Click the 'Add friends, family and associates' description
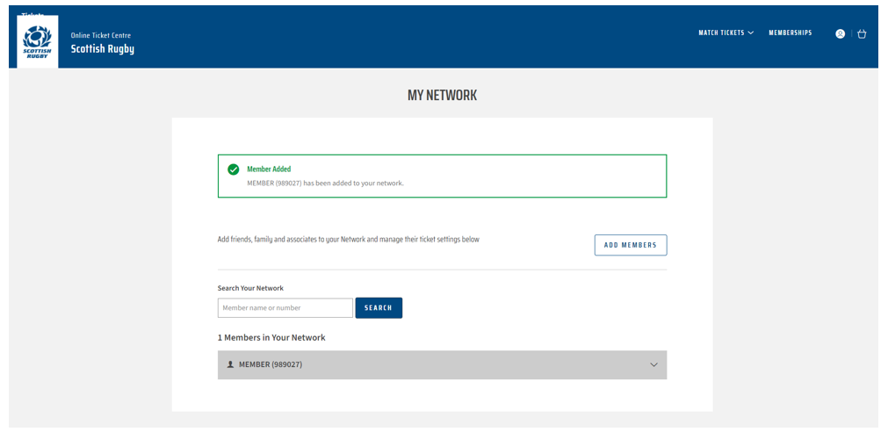888x432 pixels. point(349,240)
